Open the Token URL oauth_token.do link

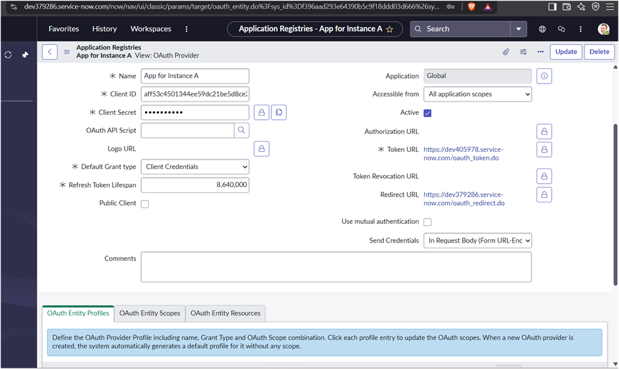[x=463, y=154]
